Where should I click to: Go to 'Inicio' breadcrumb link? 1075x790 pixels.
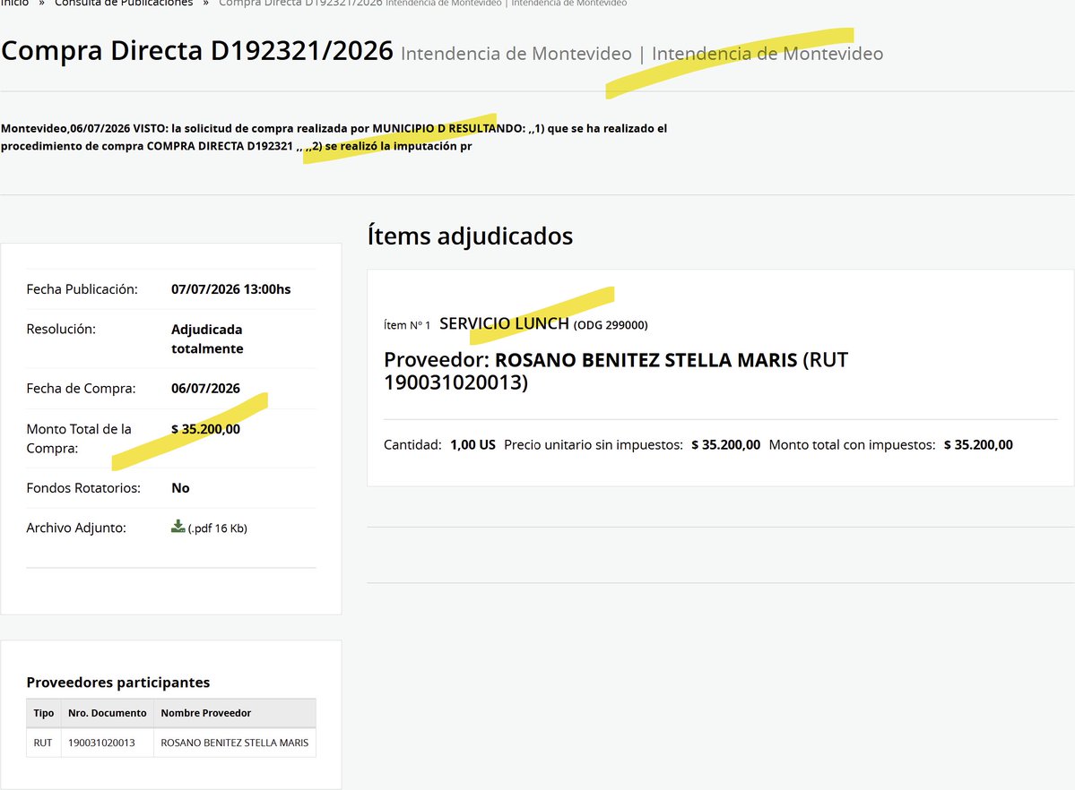click(14, 4)
